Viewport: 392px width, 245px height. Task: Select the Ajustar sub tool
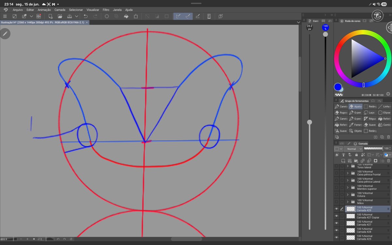click(x=356, y=106)
